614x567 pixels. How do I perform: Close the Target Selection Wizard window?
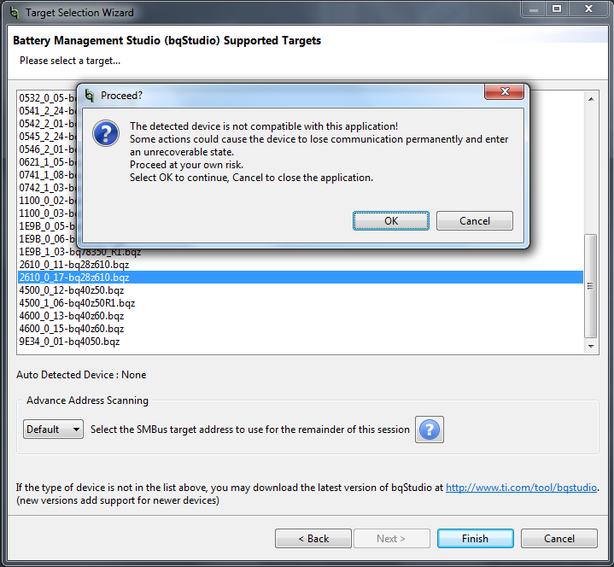point(588,9)
